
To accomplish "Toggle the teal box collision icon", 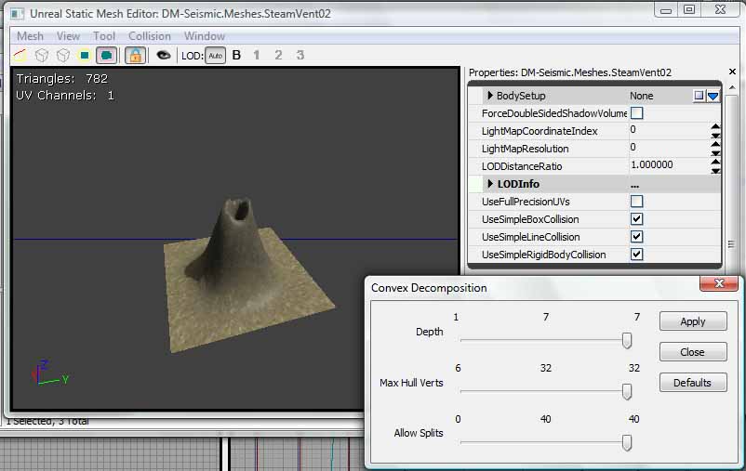I will (x=106, y=55).
